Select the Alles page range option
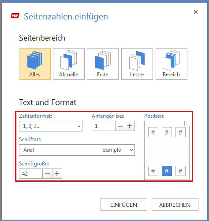Image resolution: width=209 pixels, height=221 pixels. click(x=35, y=64)
